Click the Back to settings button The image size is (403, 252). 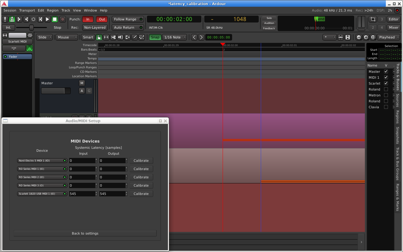(85, 233)
